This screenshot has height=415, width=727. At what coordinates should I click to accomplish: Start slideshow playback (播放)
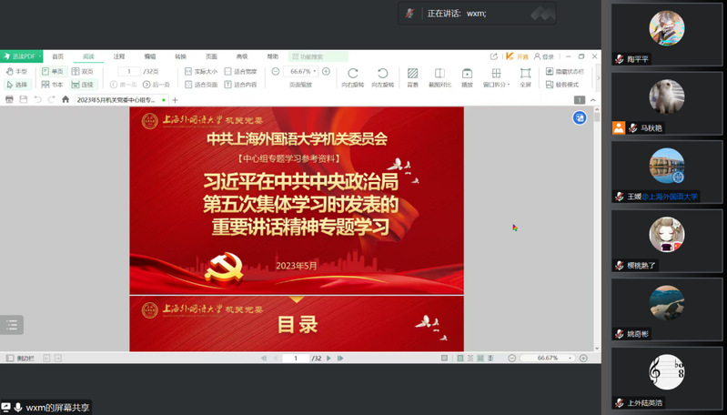467,77
